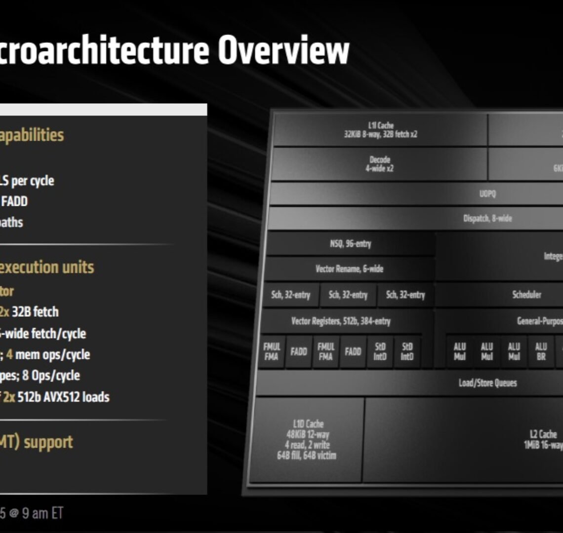Click the "4 mem ops/cycle" bullet
This screenshot has height=533, width=563.
tap(48, 355)
